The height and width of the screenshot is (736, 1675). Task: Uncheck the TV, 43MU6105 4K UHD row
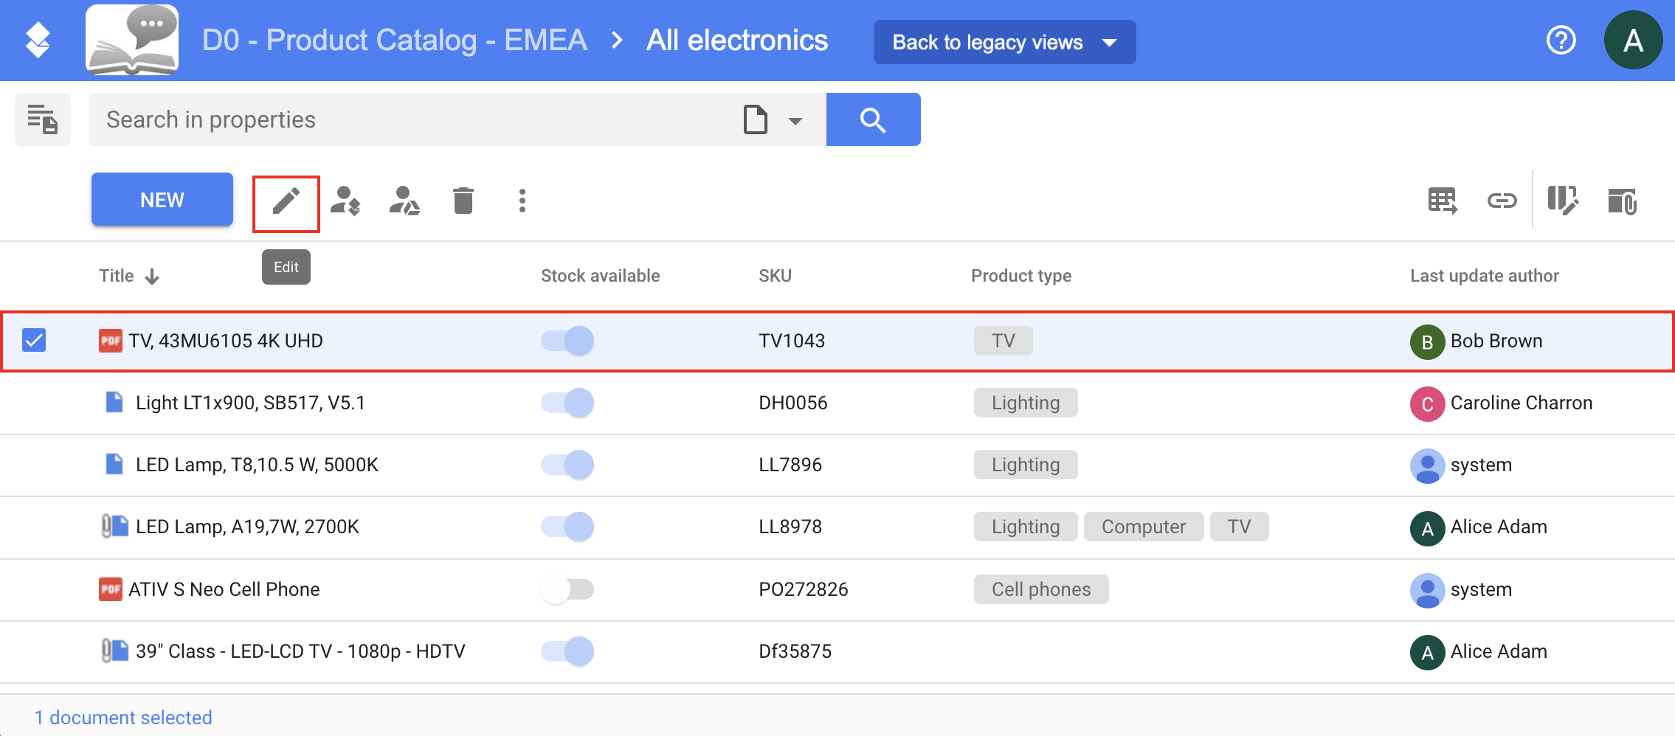pyautogui.click(x=34, y=340)
